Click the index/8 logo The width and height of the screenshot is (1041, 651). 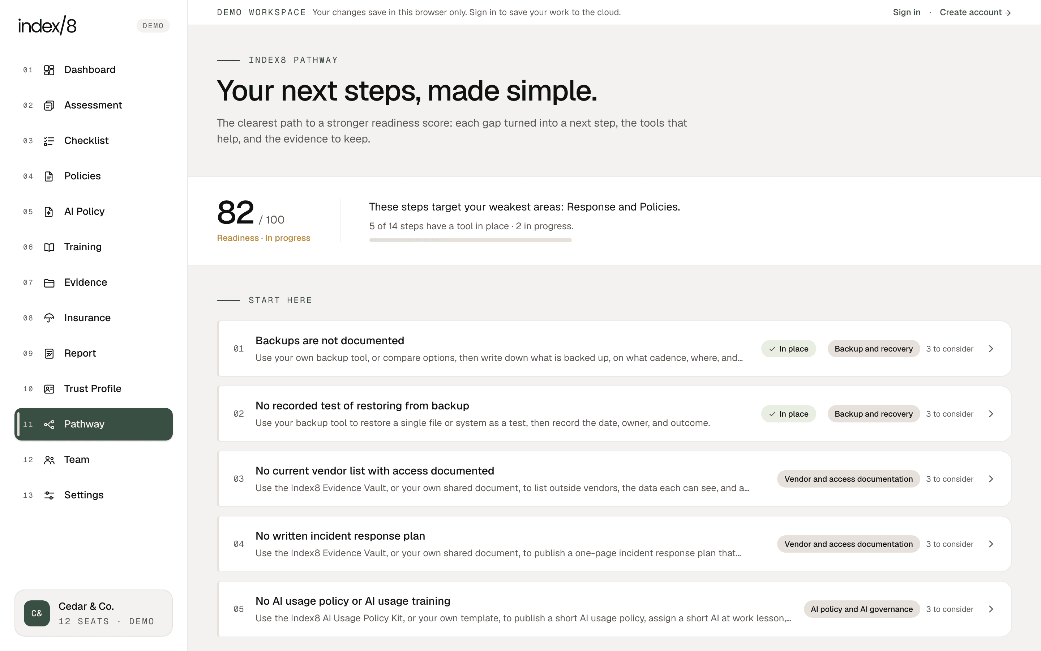tap(47, 25)
